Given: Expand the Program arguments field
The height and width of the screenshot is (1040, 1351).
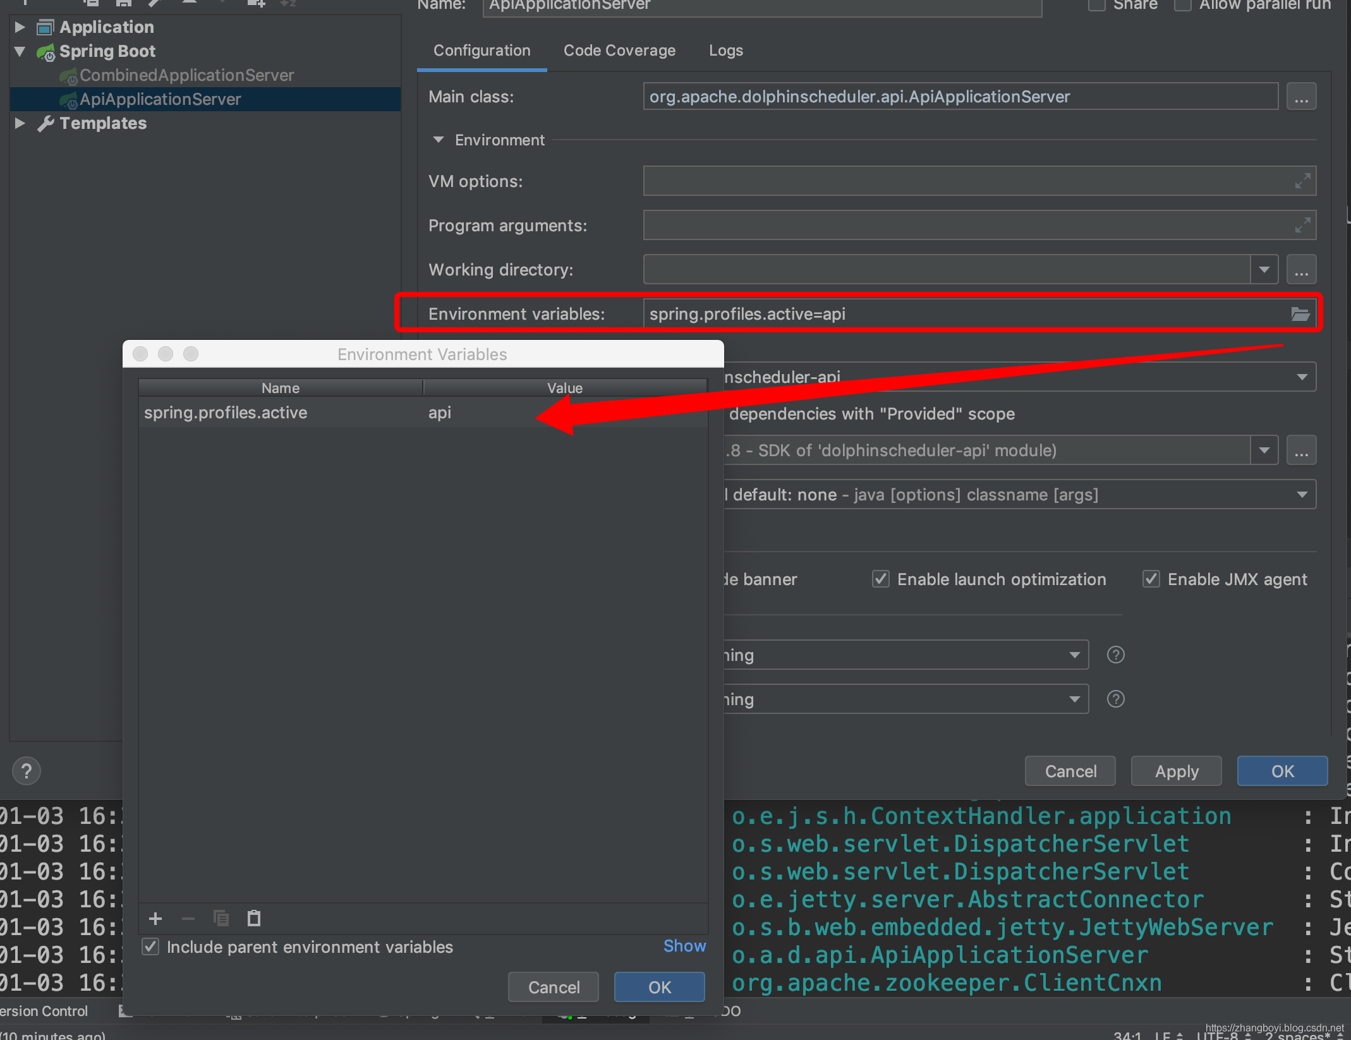Looking at the screenshot, I should (x=1302, y=226).
